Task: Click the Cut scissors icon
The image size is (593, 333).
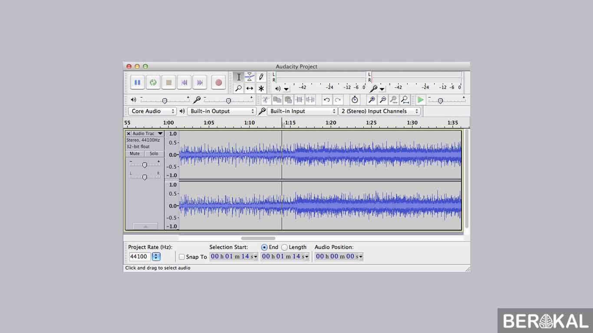Action: click(265, 100)
